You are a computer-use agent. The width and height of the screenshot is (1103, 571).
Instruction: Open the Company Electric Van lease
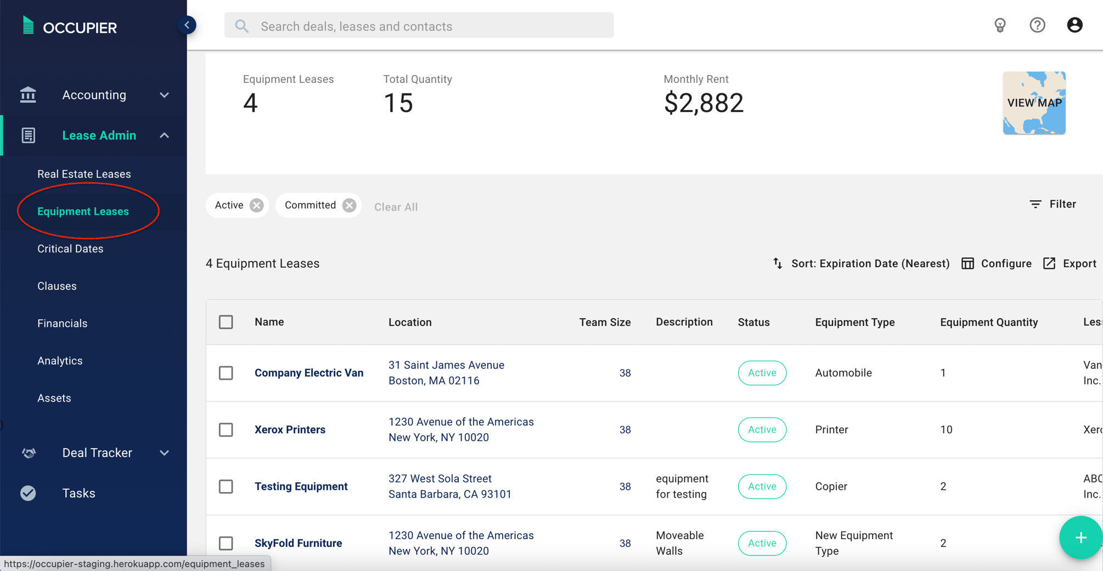tap(309, 373)
